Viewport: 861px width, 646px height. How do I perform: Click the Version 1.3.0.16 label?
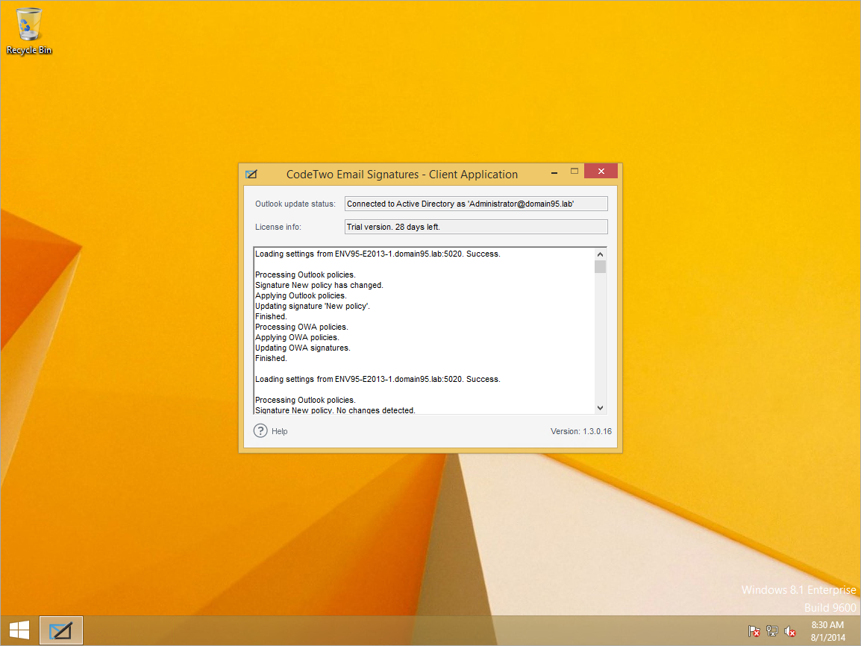(x=581, y=431)
